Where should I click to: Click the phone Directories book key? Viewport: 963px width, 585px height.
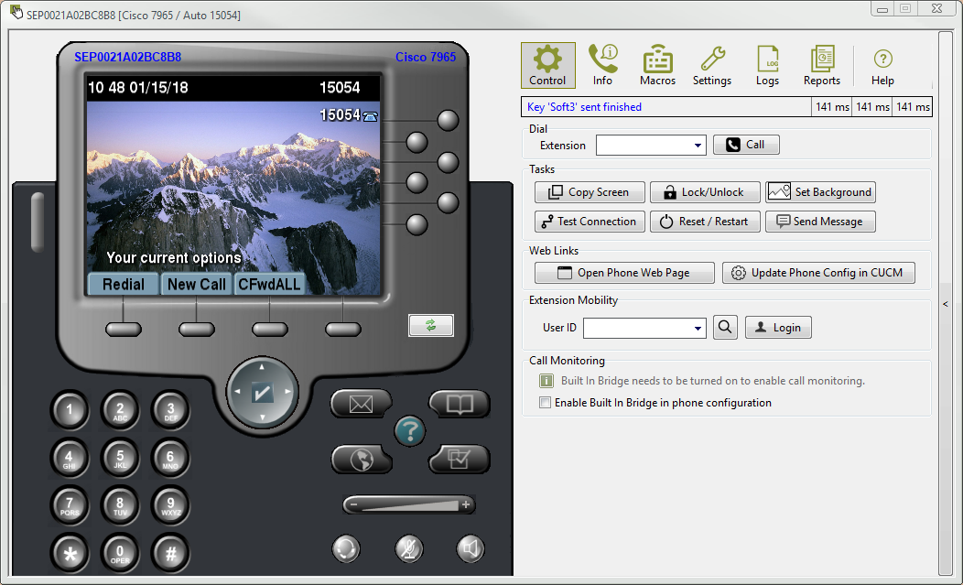[459, 405]
